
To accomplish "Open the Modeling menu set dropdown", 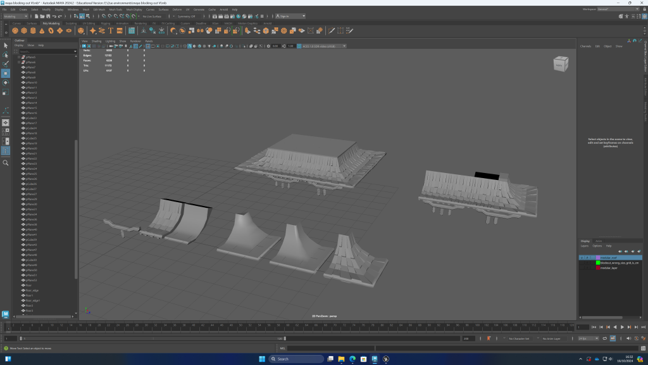I will (x=15, y=16).
